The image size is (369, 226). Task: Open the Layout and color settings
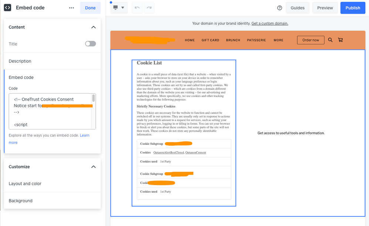coord(25,183)
